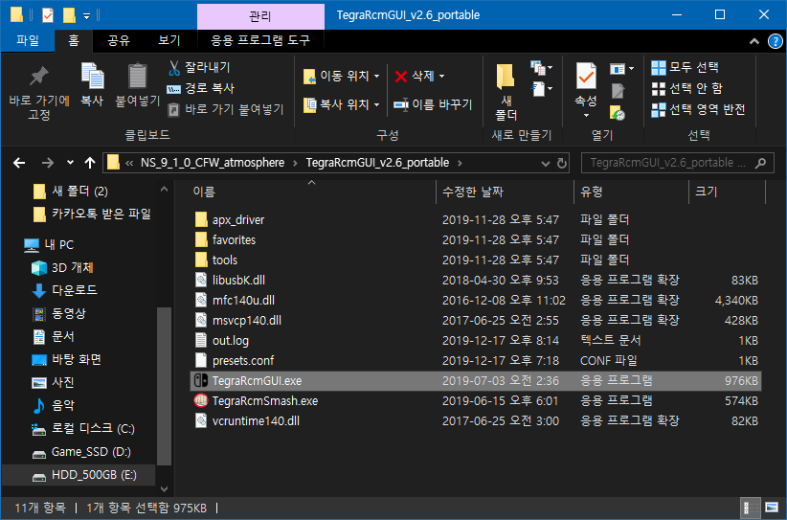Select the libusbK.dll file
This screenshot has height=520, width=787.
click(x=238, y=280)
